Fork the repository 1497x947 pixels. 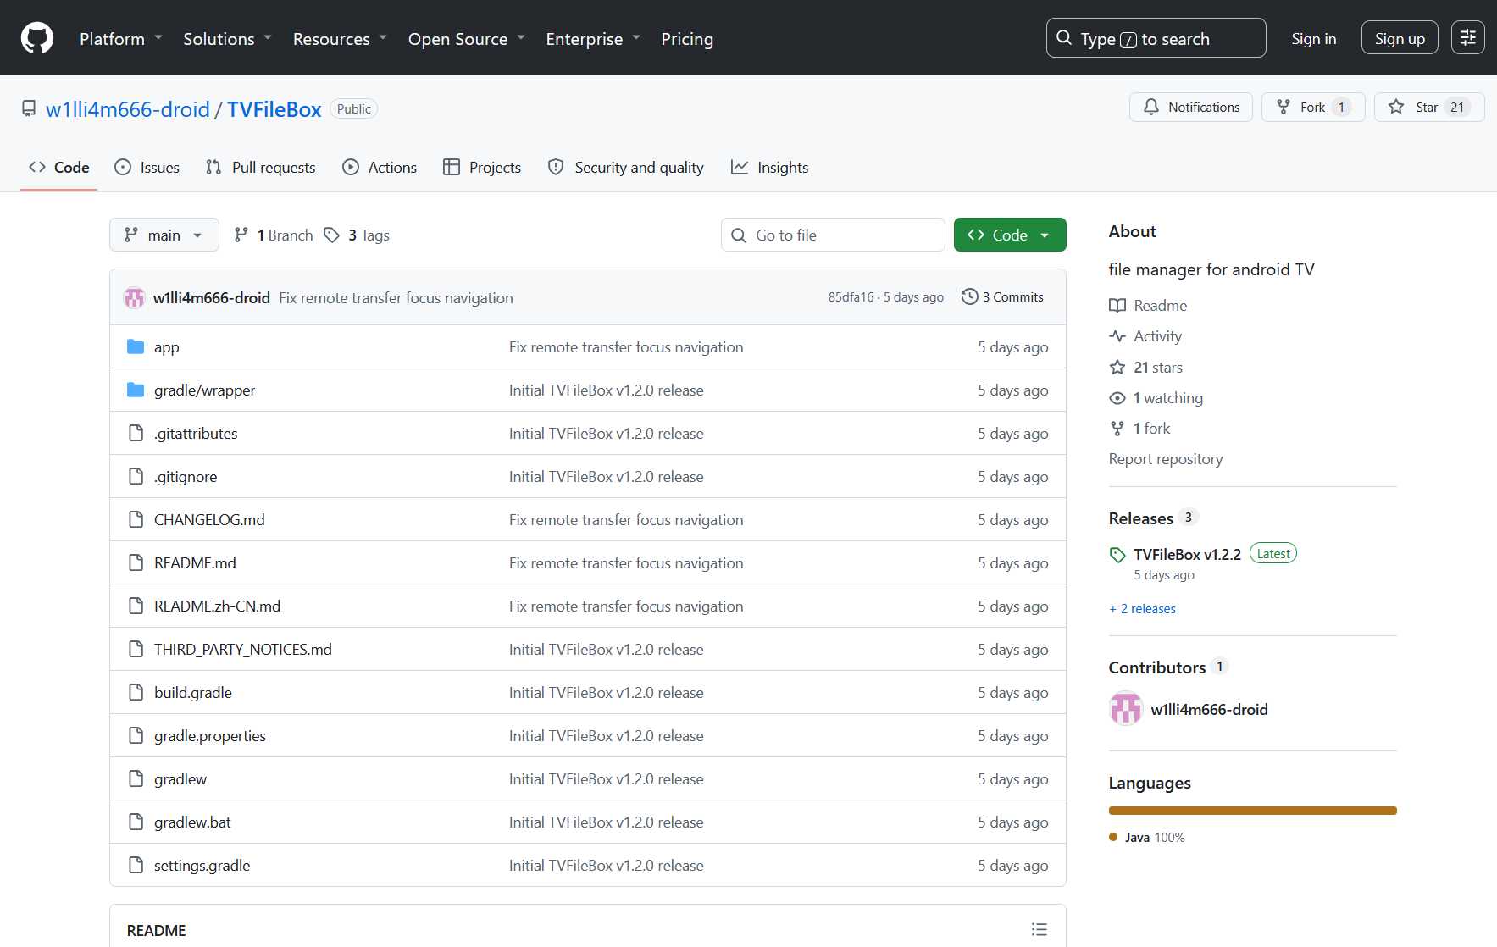[x=1313, y=107]
